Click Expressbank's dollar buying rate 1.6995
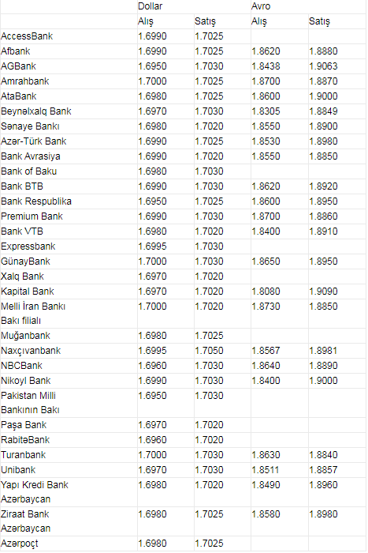Screen dimensions: 368x553 click(152, 246)
